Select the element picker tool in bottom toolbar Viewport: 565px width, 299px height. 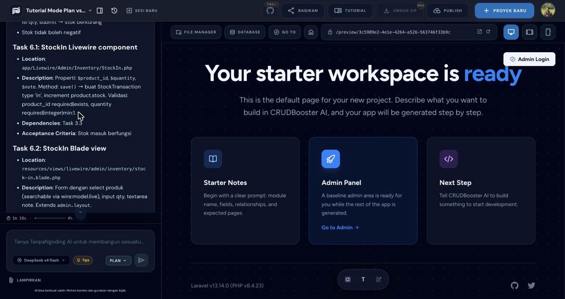pyautogui.click(x=348, y=279)
